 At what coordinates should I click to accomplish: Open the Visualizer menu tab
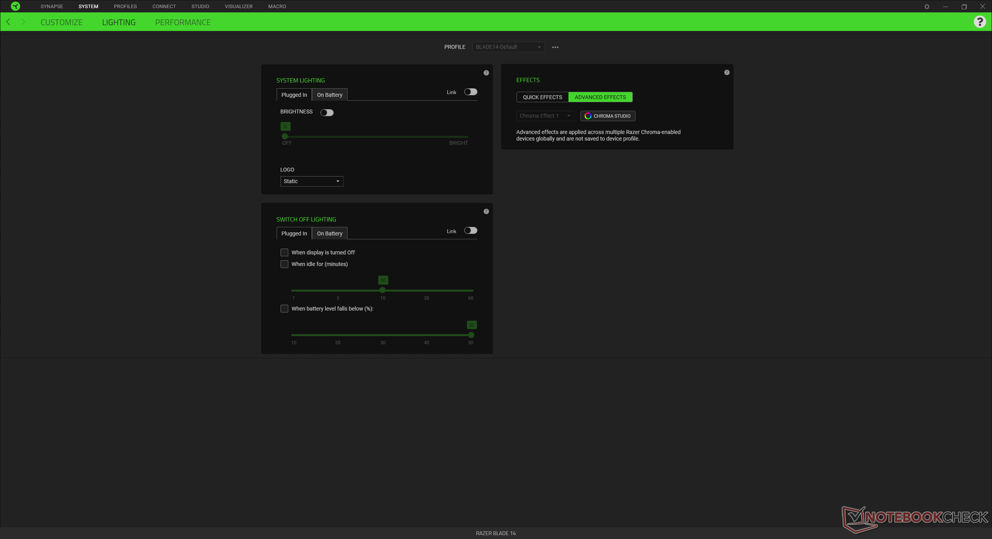click(239, 7)
